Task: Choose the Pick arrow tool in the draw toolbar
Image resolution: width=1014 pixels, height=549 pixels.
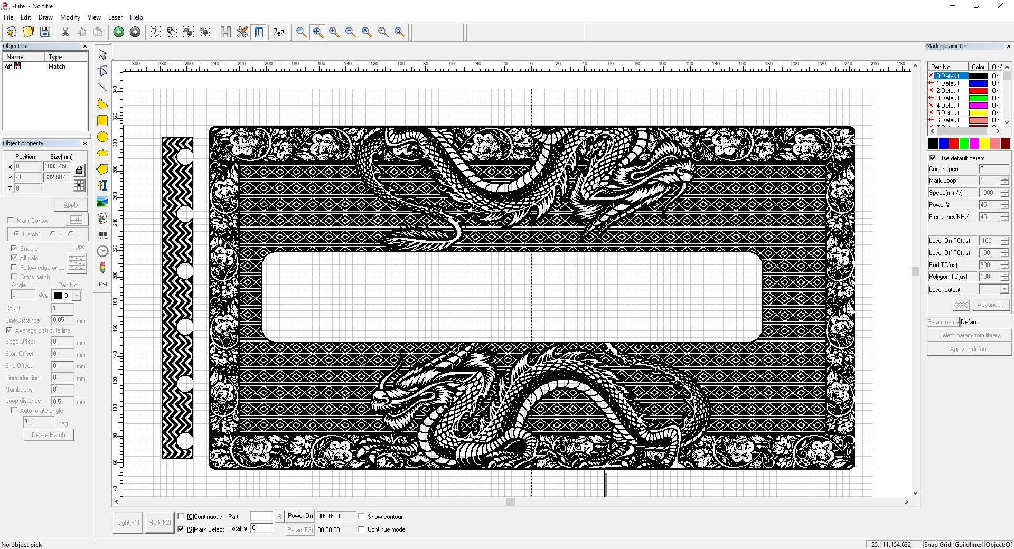Action: coord(102,54)
